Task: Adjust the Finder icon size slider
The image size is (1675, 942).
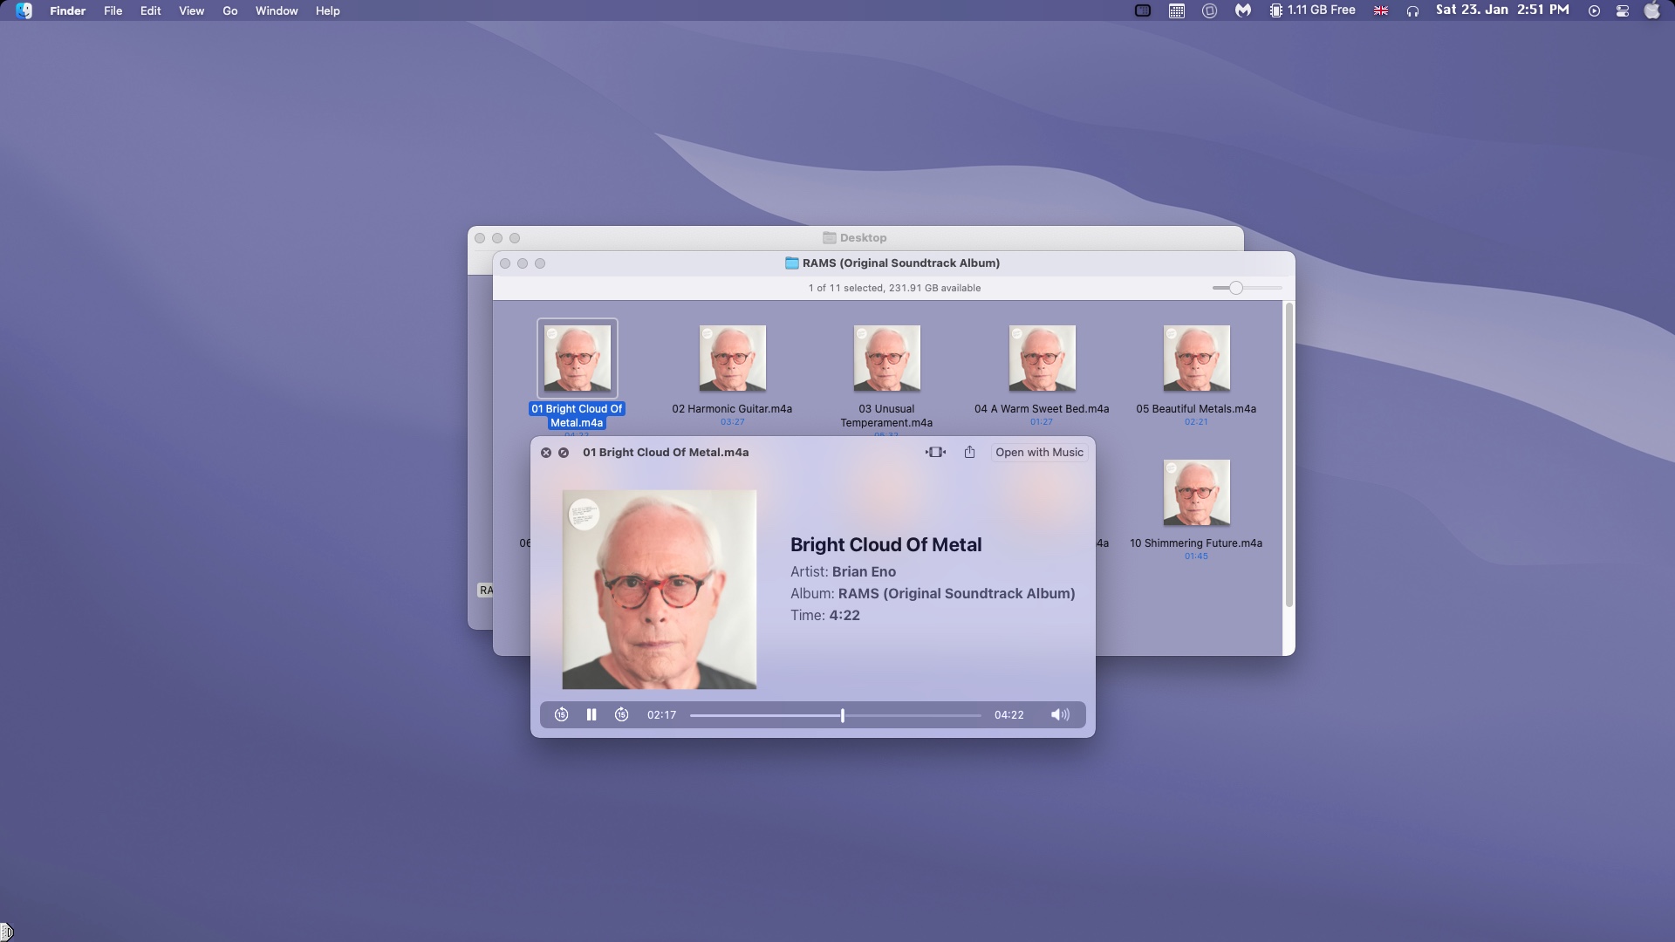Action: click(x=1235, y=288)
